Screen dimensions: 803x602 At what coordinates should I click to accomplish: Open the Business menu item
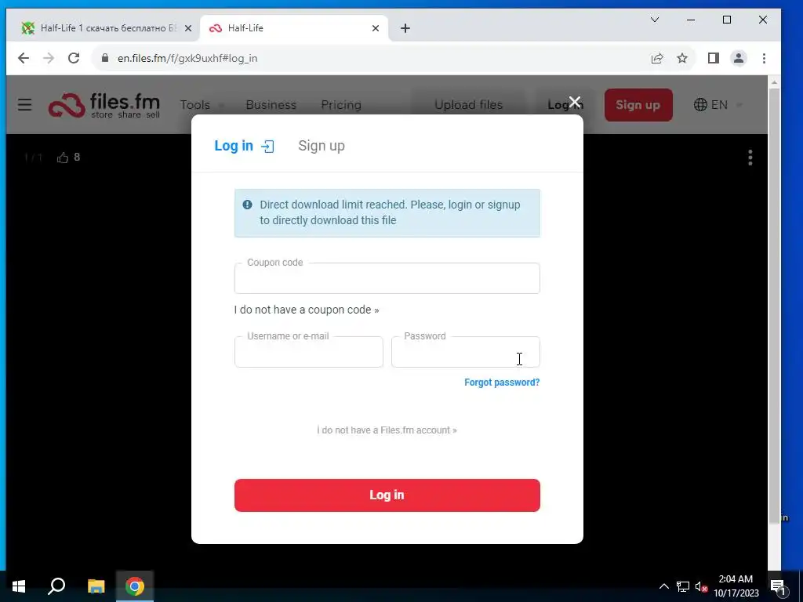[271, 105]
